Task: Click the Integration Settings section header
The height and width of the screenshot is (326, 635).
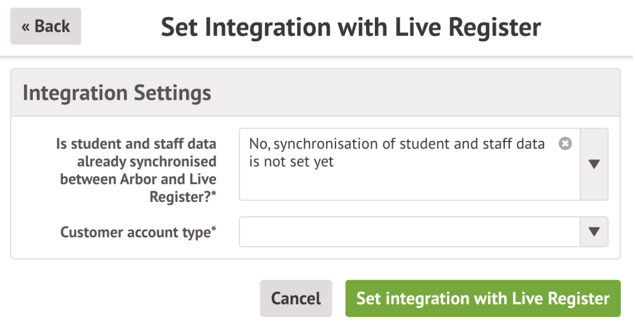Action: (117, 93)
